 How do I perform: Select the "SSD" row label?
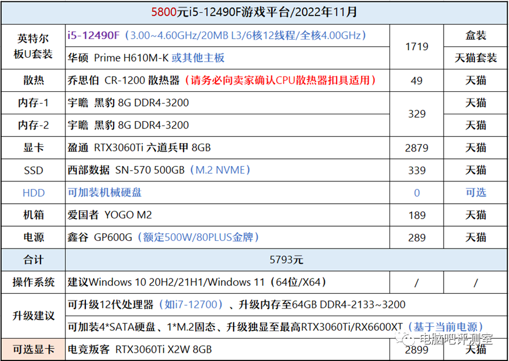[33, 170]
